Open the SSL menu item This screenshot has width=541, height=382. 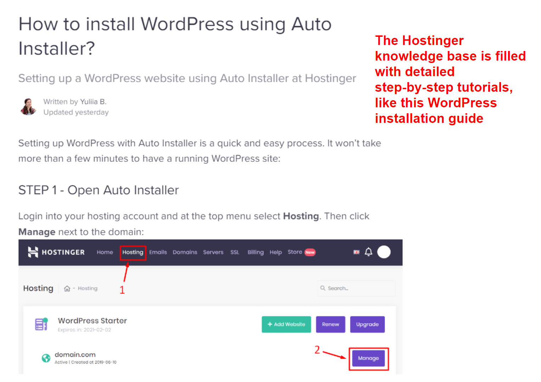pos(235,252)
